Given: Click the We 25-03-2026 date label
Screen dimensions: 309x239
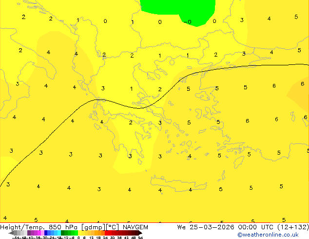Looking at the screenshot, I should click(x=205, y=227).
